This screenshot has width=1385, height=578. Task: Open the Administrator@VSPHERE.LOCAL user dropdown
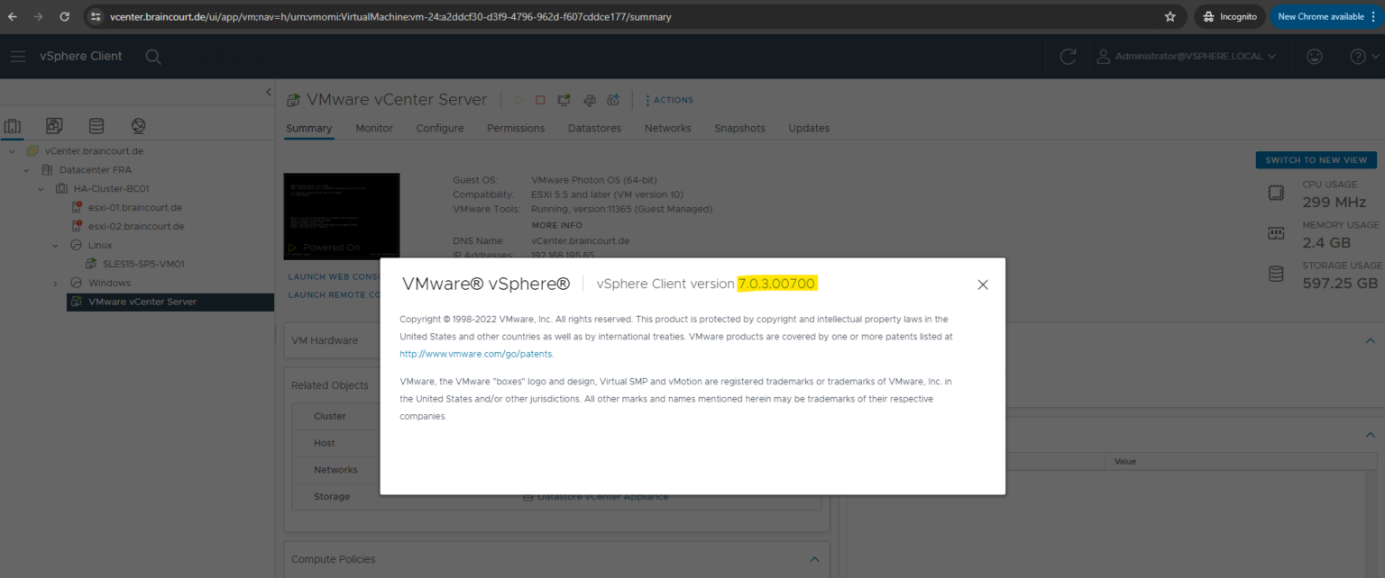point(1187,56)
